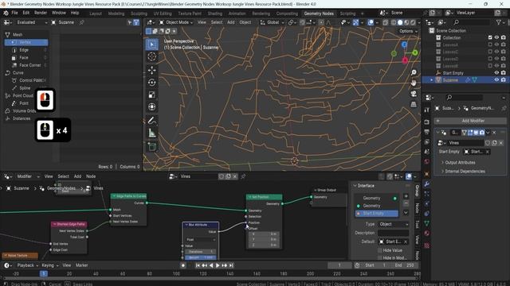Pin the Vines node tree in node editor
This screenshot has width=510, height=286.
coord(243,176)
